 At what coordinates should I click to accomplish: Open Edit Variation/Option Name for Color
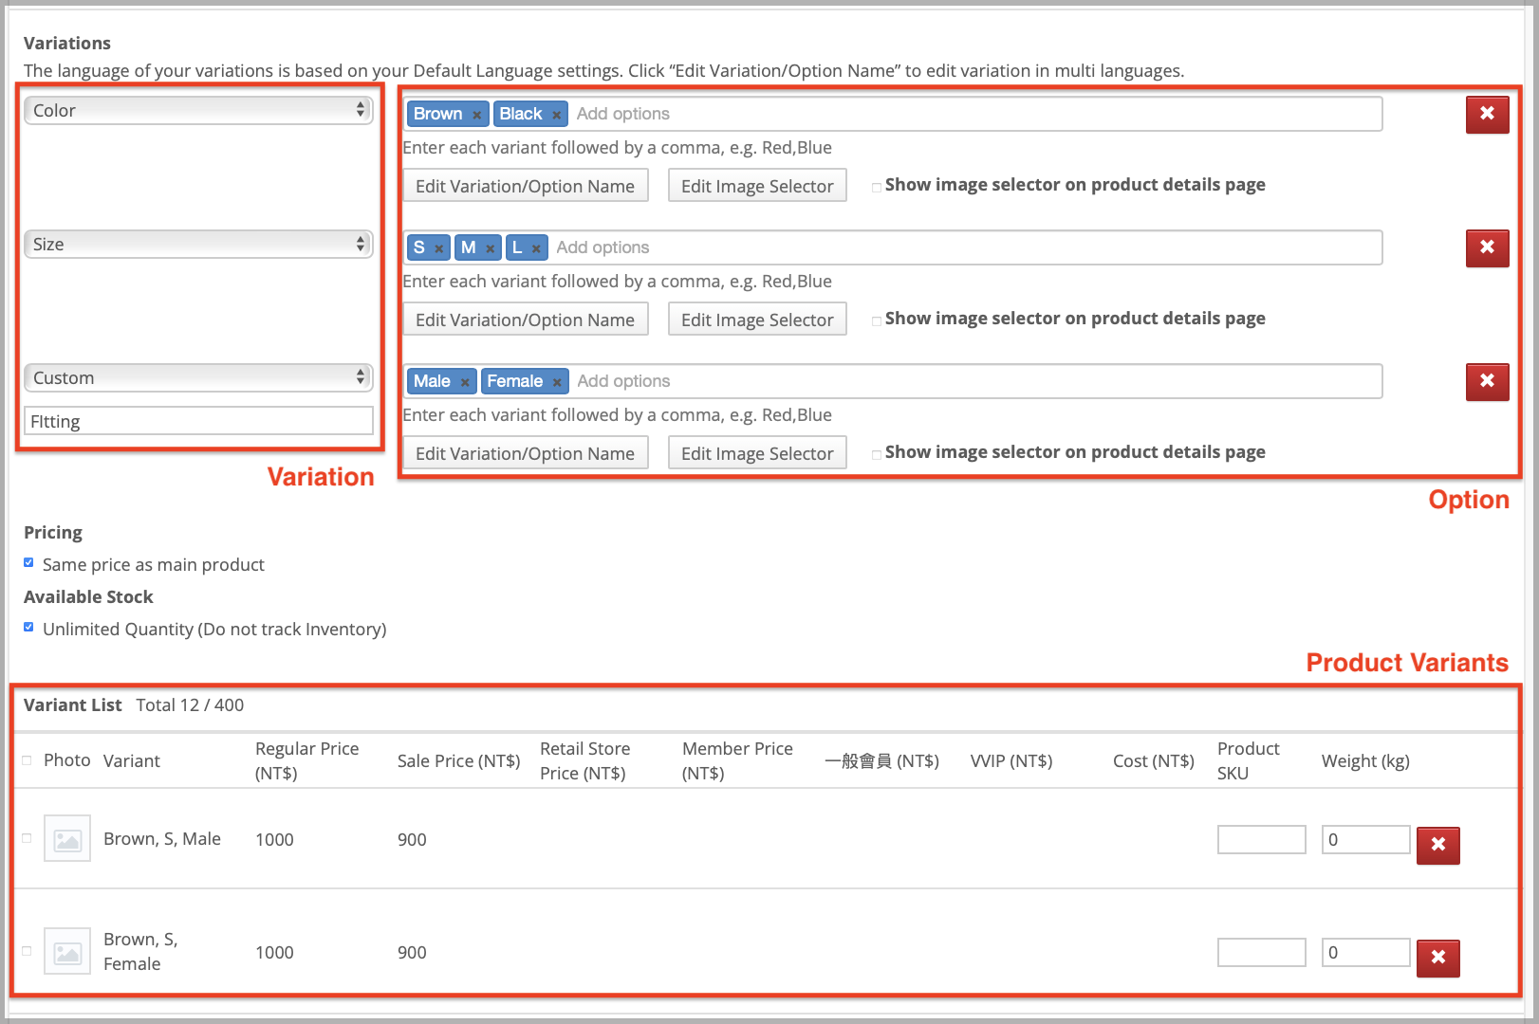(x=525, y=185)
